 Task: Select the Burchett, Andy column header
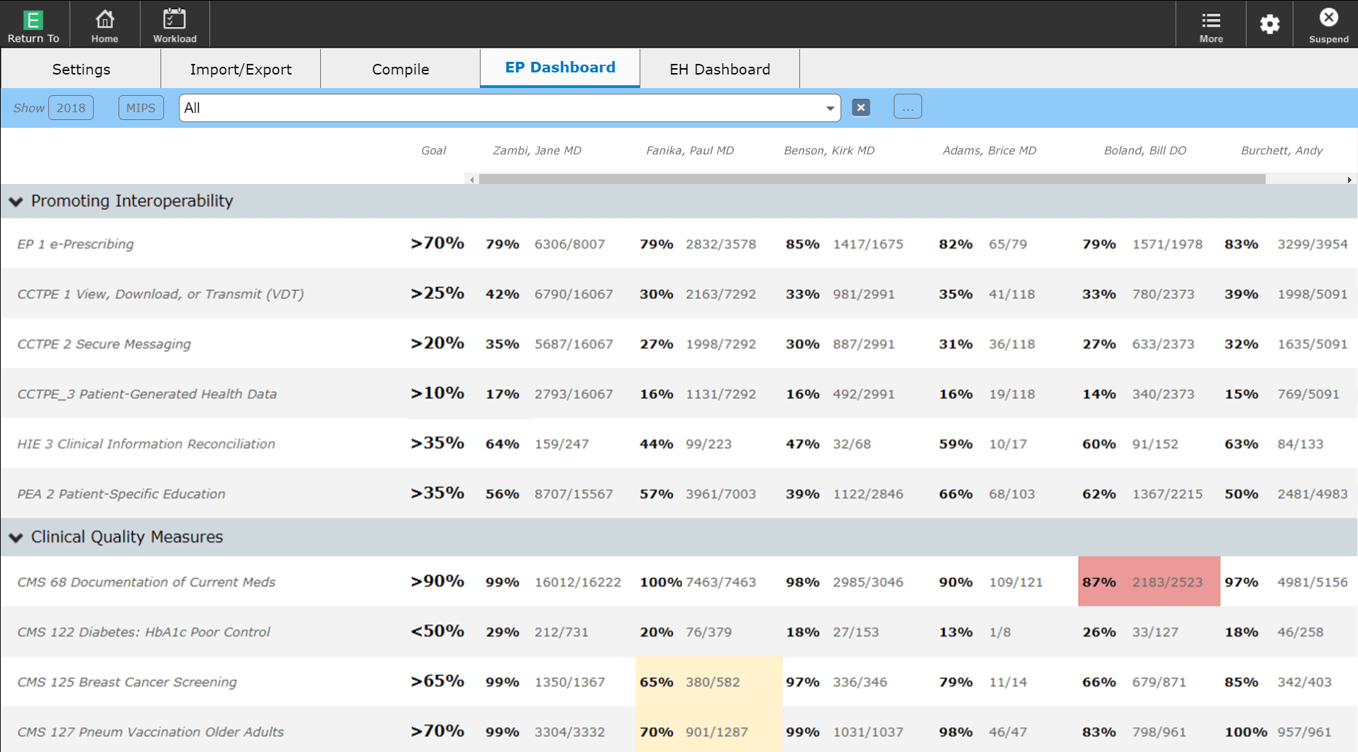coord(1281,151)
